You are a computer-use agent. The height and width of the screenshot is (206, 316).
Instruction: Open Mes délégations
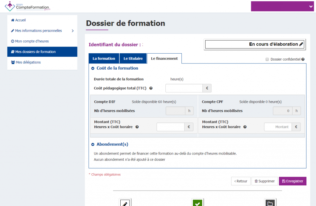26,63
